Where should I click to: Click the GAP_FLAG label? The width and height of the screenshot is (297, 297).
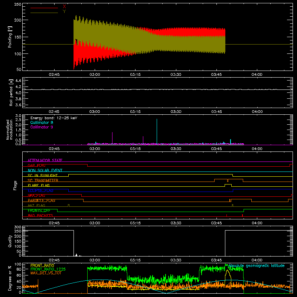[36, 165]
